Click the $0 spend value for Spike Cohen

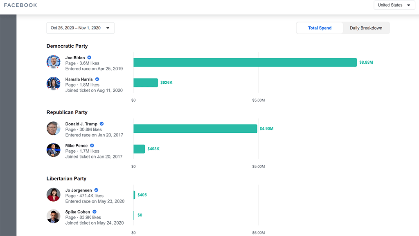140,215
